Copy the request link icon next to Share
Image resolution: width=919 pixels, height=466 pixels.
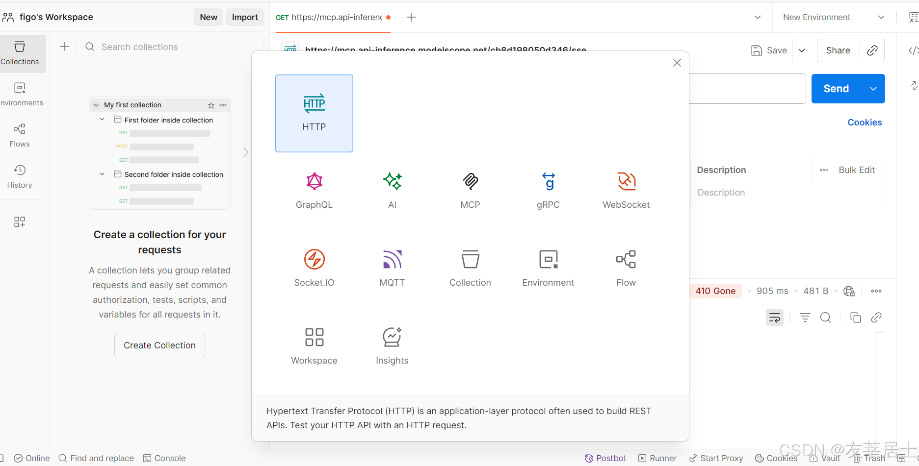pos(872,50)
